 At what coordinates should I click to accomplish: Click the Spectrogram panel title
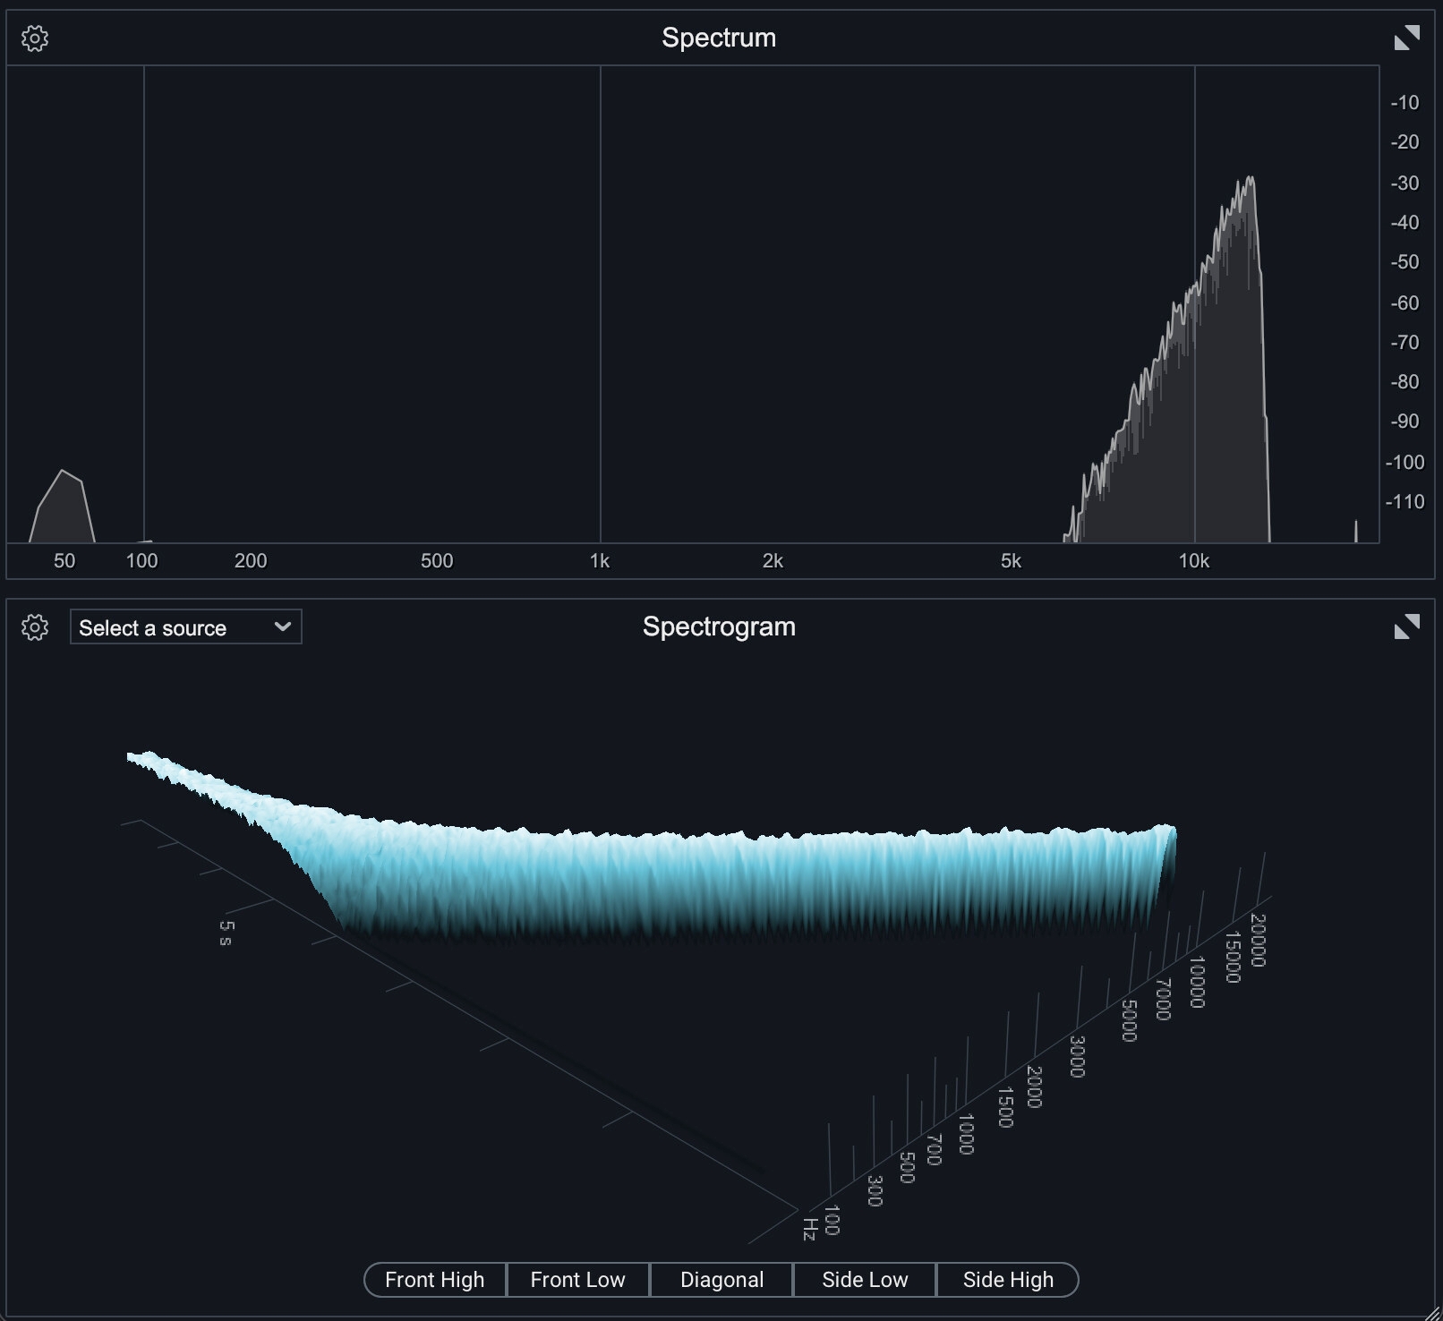click(x=719, y=626)
